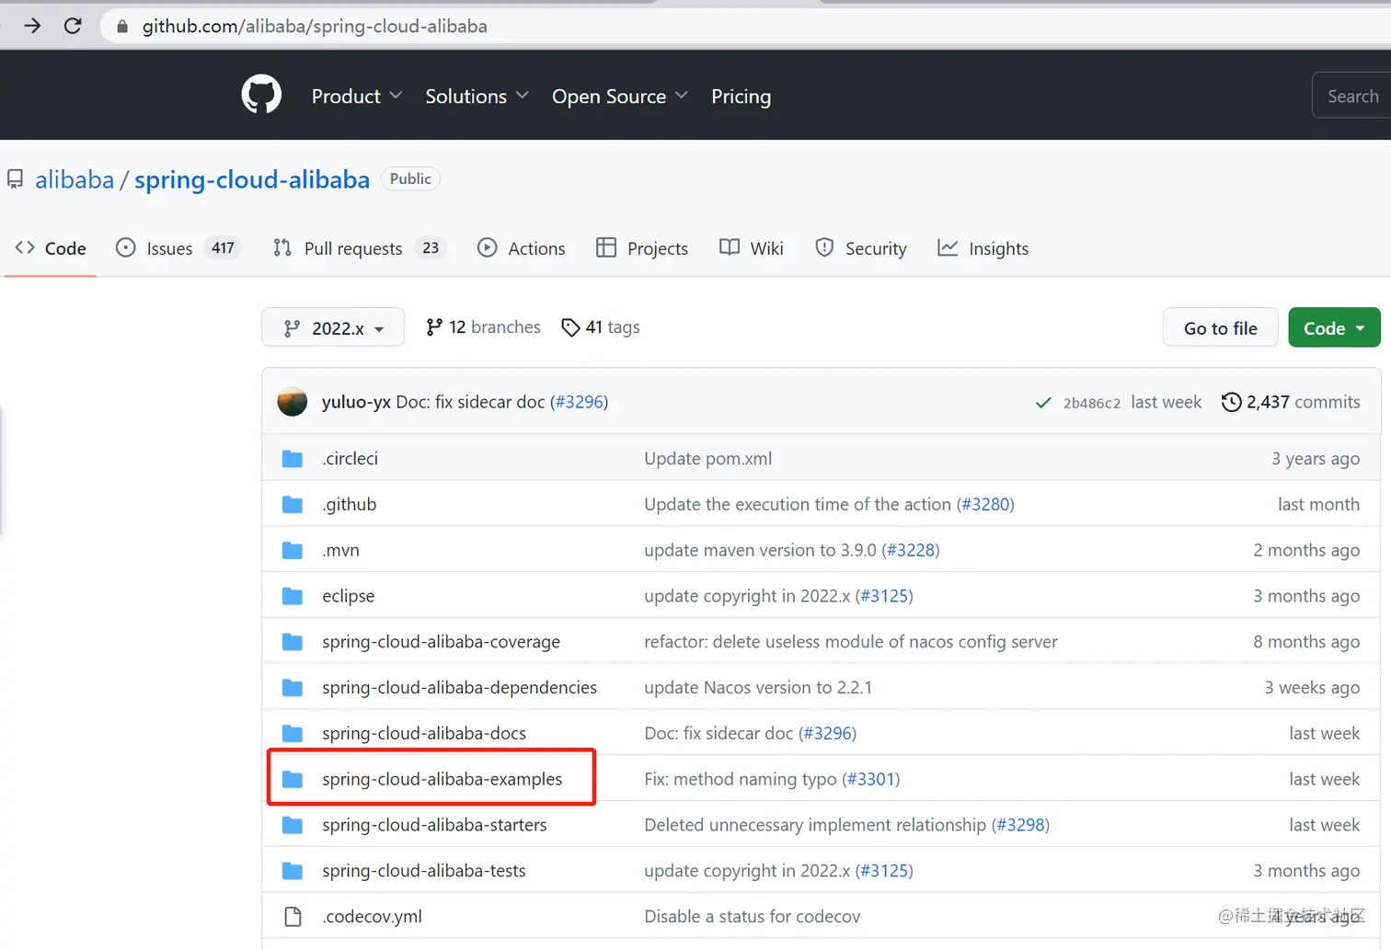Click the GitHub logo icon
The height and width of the screenshot is (950, 1391).
tap(261, 95)
